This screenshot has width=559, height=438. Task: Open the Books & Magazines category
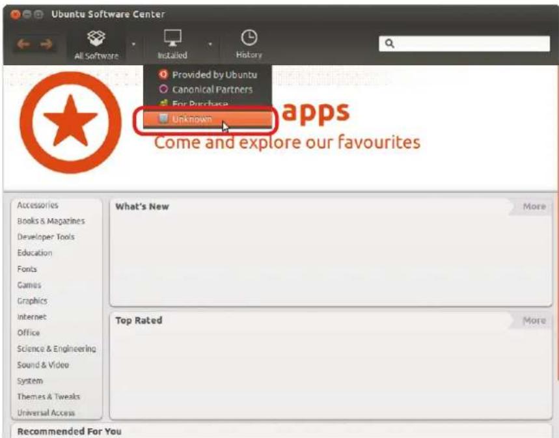pos(51,221)
